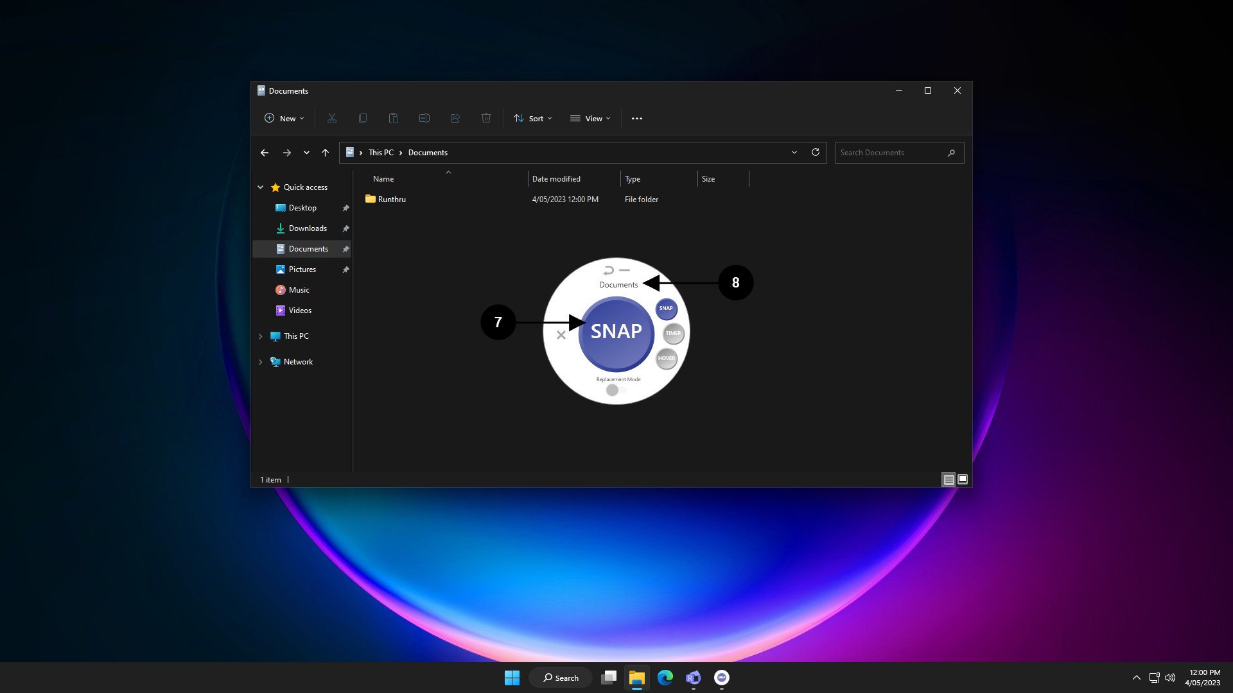
Task: Open the View options dropdown
Action: click(x=590, y=119)
